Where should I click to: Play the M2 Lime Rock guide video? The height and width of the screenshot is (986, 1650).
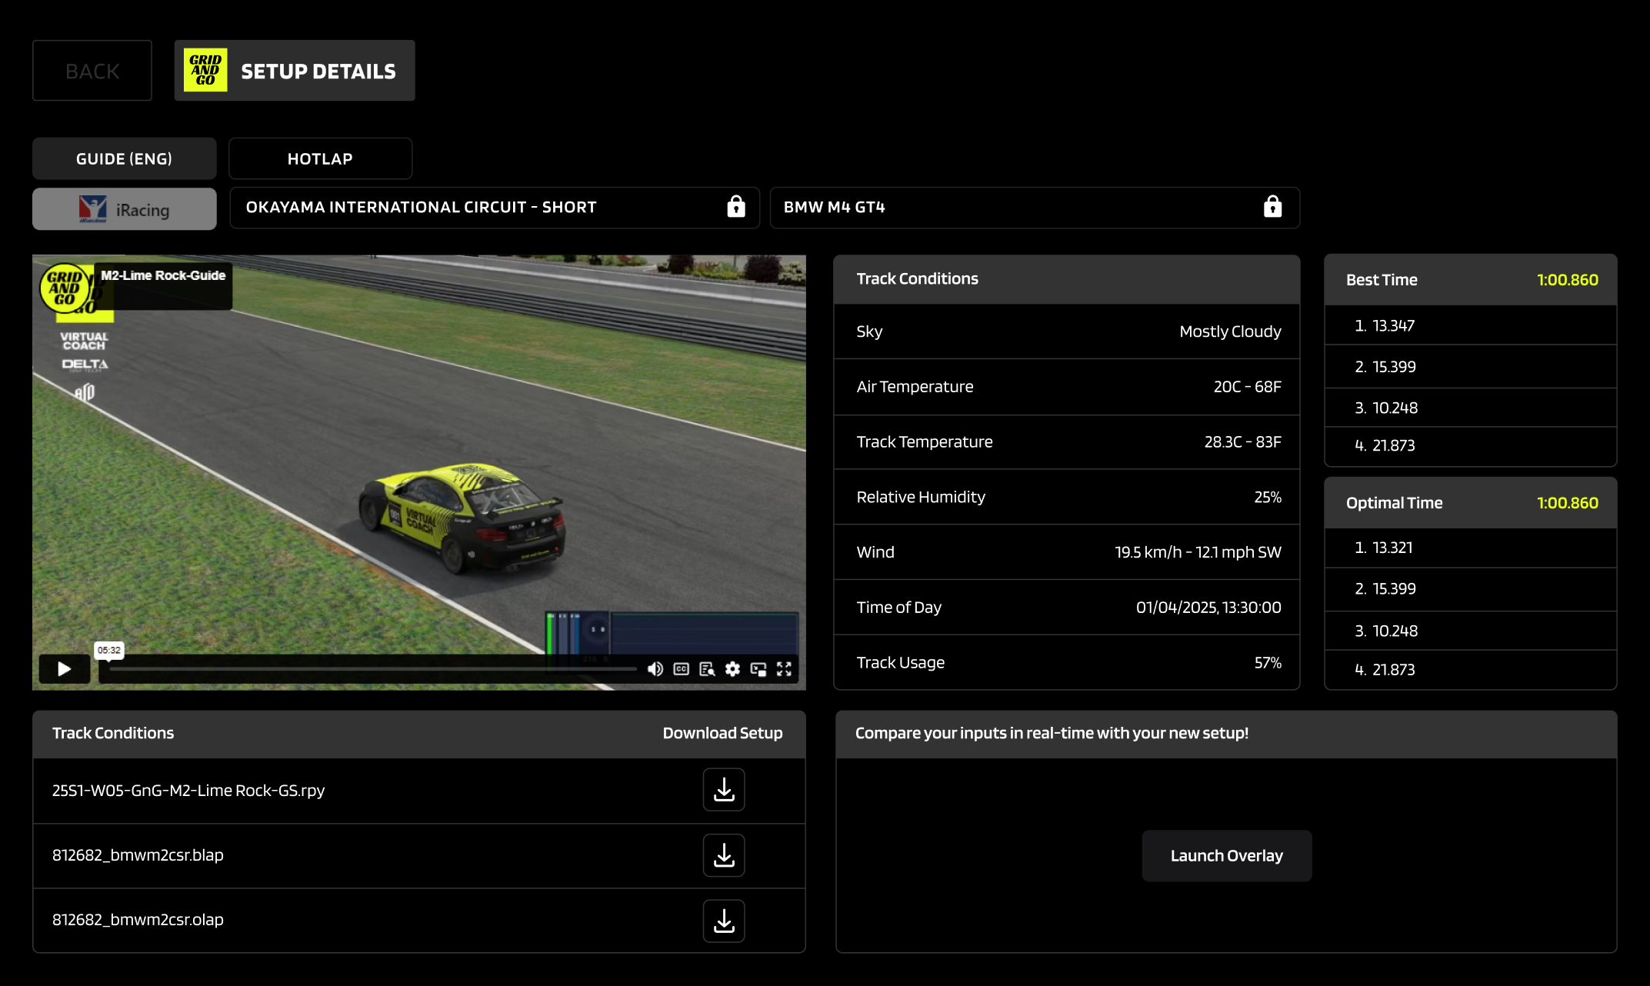65,668
